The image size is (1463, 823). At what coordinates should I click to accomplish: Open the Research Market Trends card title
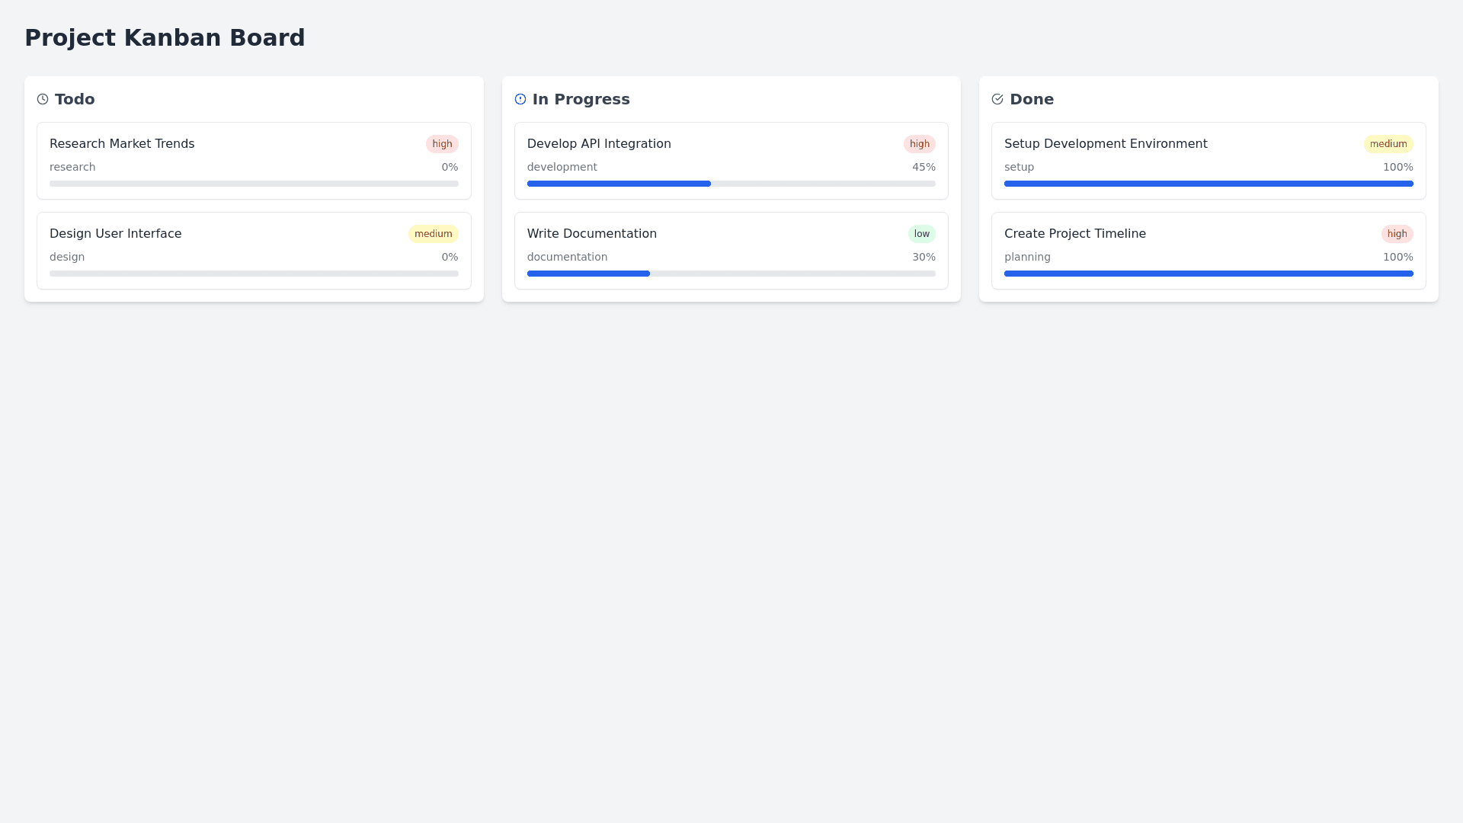122,144
